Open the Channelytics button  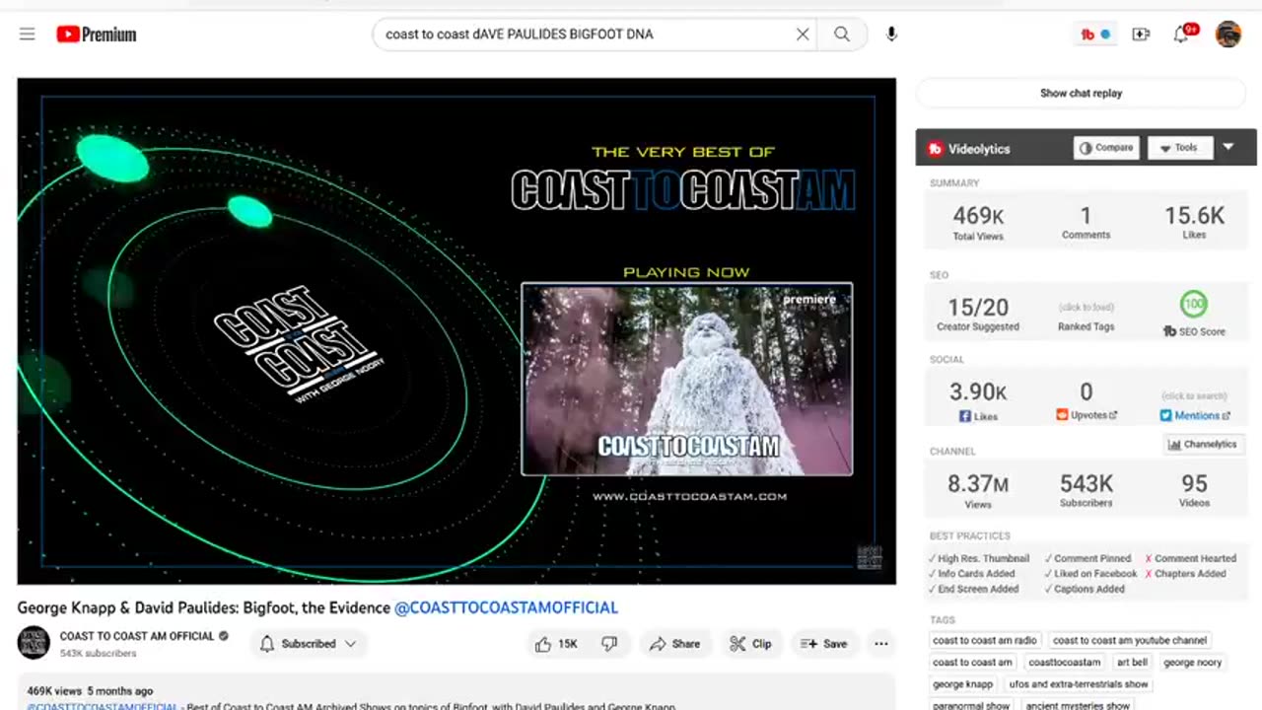coord(1202,445)
